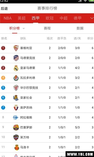Go back with 后退 button
Viewport: 94px width, 157px height.
click(x=4, y=9)
